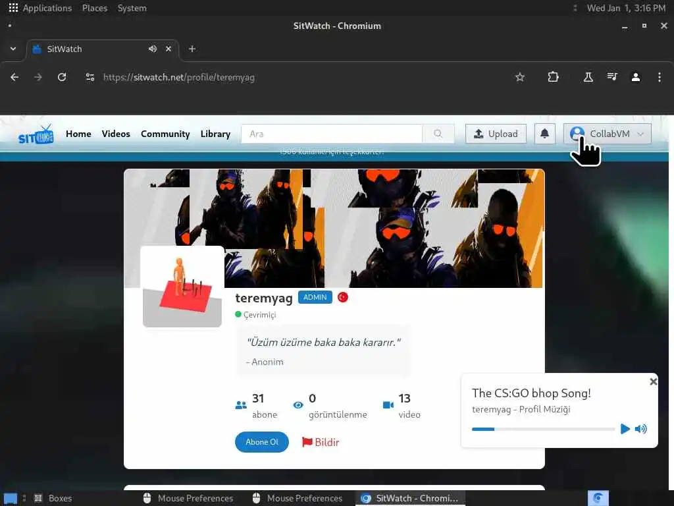Viewport: 674px width, 506px height.
Task: Click the 0 görüntülenme views stat
Action: (338, 405)
